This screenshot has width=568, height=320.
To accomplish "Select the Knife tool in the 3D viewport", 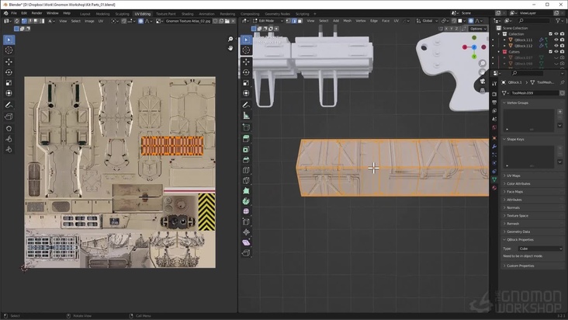I will pos(246,180).
